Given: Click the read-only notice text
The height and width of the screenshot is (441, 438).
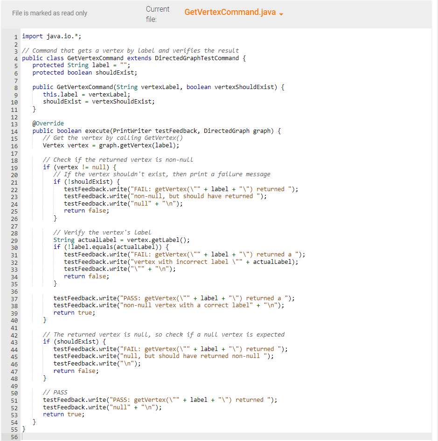Looking at the screenshot, I should [49, 13].
